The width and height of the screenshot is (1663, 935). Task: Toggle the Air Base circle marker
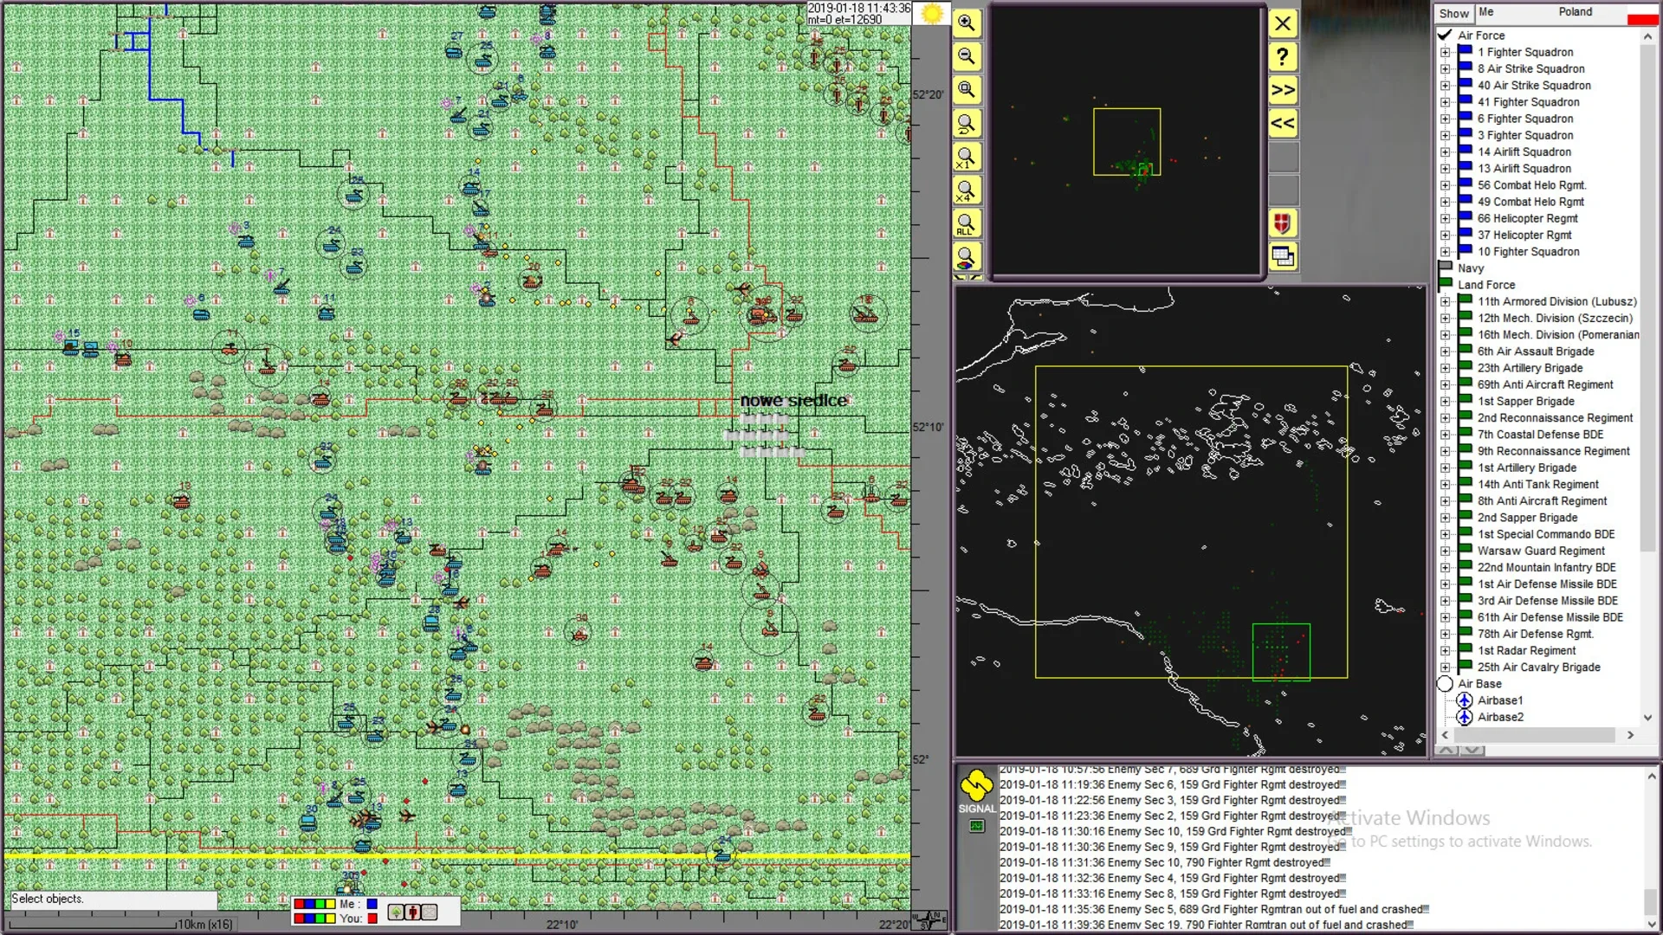[1445, 684]
